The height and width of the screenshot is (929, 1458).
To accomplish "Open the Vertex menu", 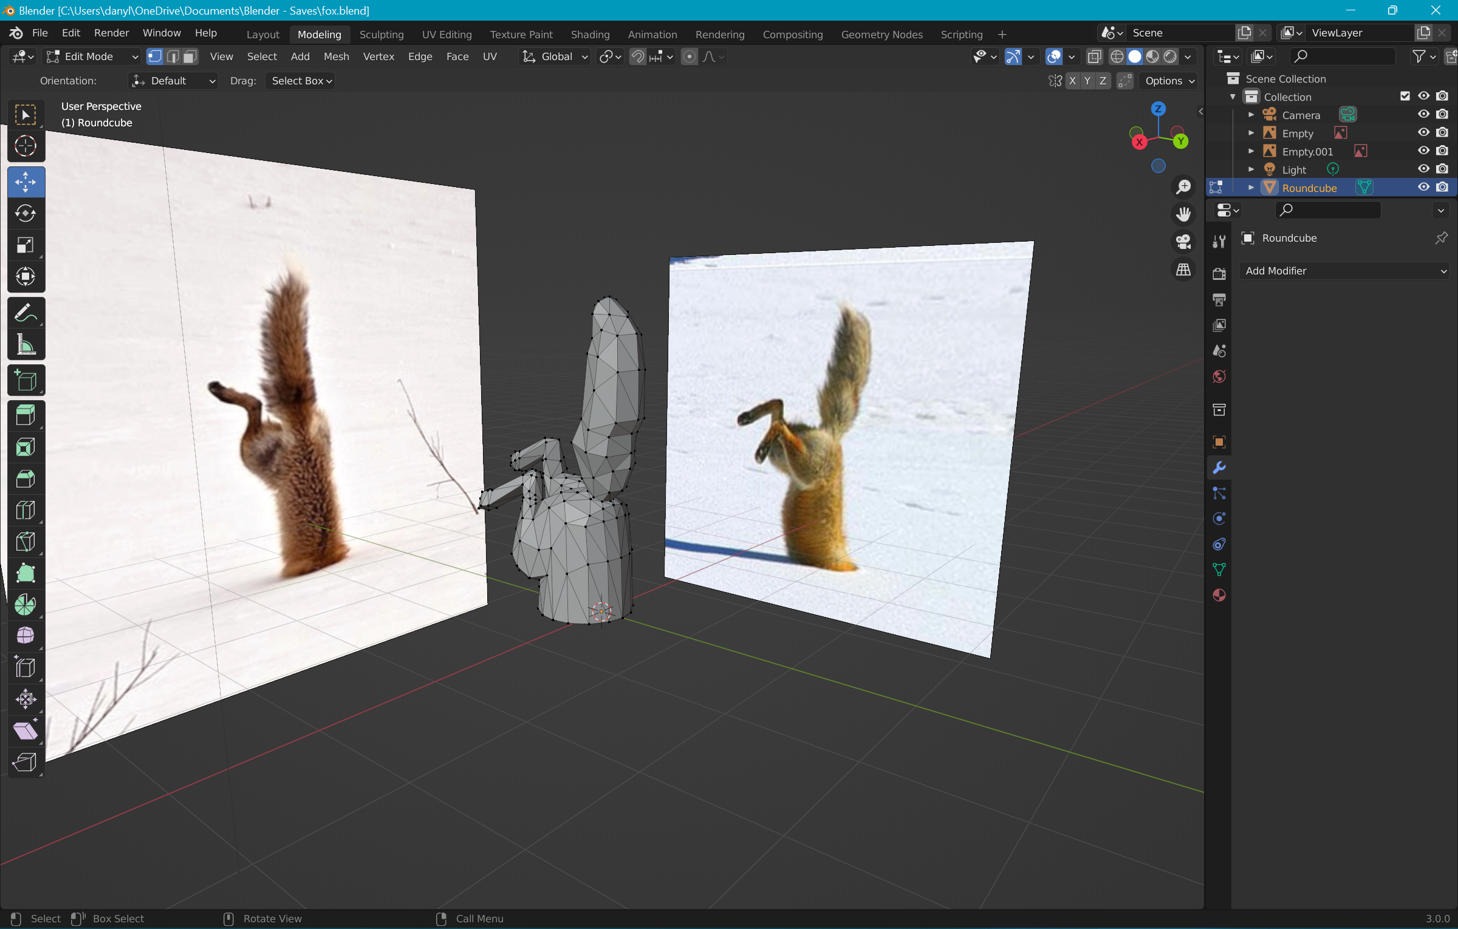I will tap(378, 56).
